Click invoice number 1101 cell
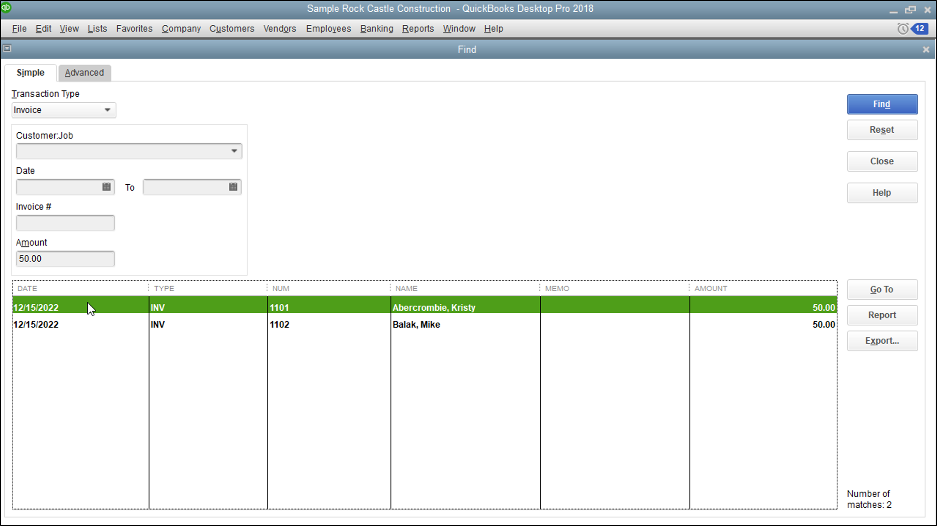 click(329, 308)
